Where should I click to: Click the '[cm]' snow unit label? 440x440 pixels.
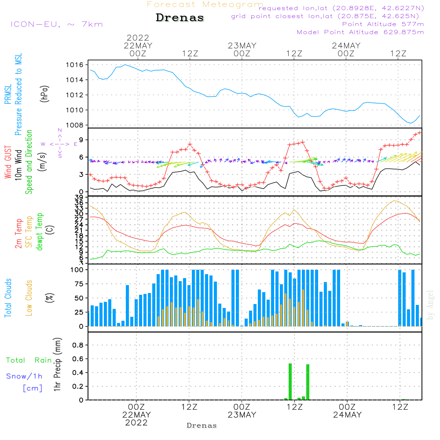point(33,389)
